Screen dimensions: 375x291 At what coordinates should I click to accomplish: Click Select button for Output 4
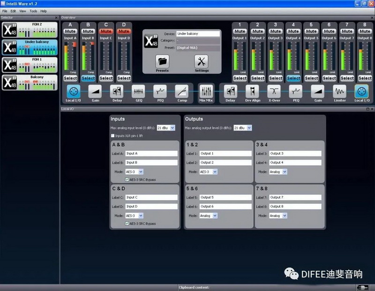coord(293,78)
